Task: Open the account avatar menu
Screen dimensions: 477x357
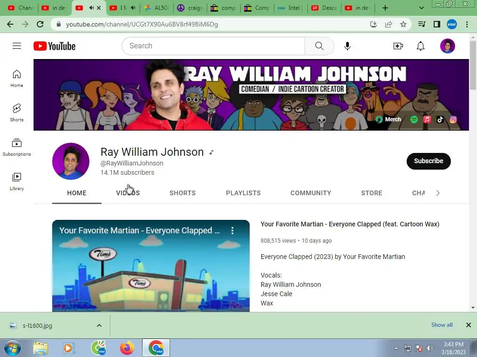Action: 448,46
